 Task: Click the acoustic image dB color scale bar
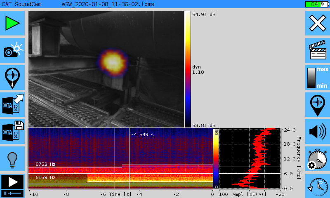point(188,69)
